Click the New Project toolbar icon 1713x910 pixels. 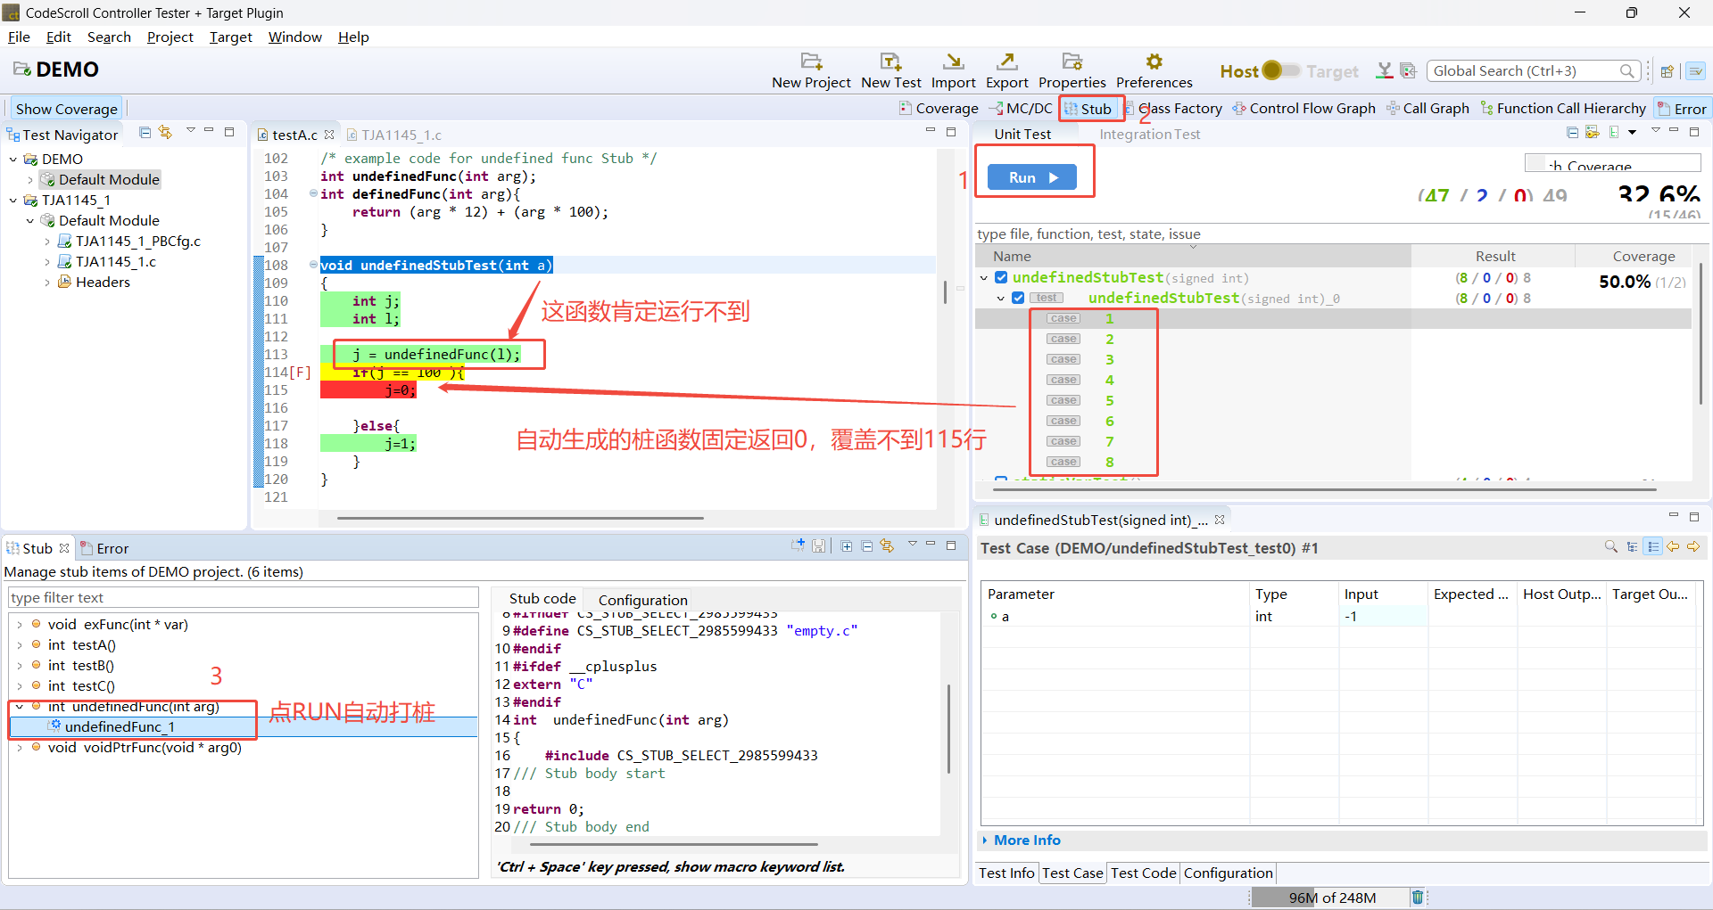click(x=811, y=61)
